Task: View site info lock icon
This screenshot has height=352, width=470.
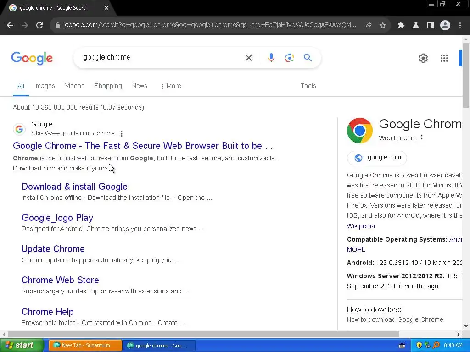Action: coord(57,26)
